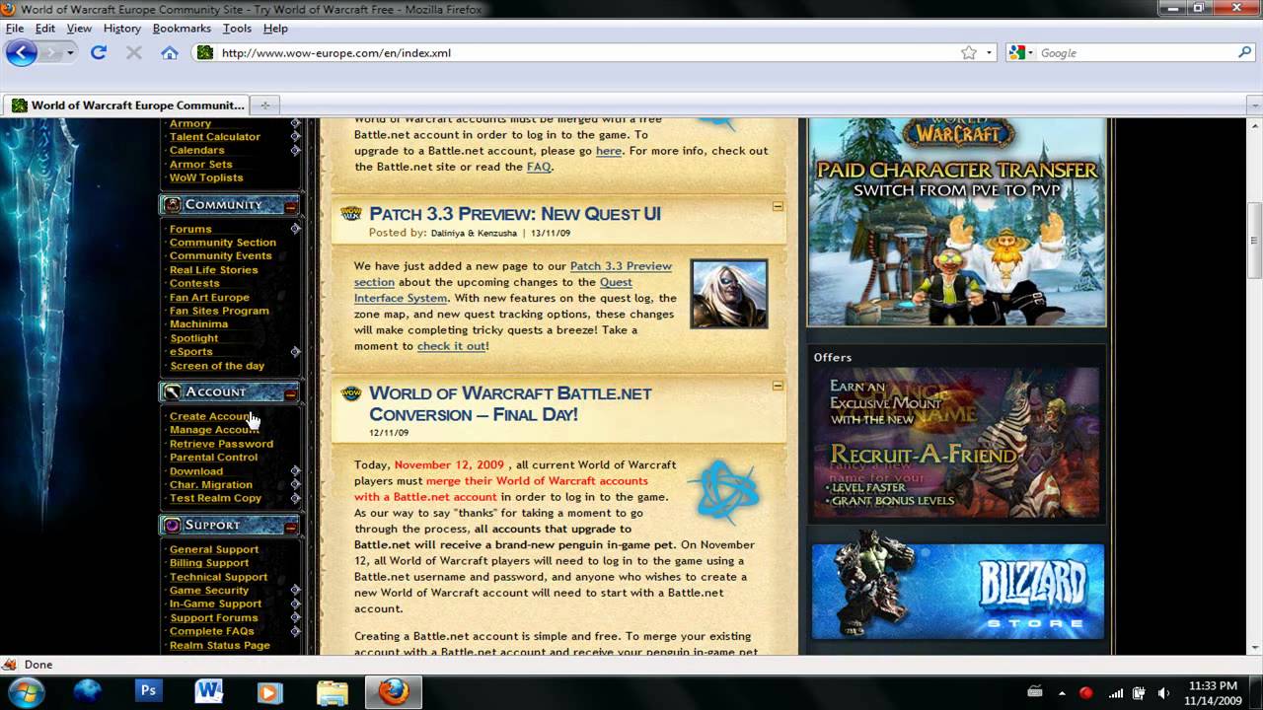Image resolution: width=1263 pixels, height=710 pixels.
Task: Click the Arthas portrait in Patch 3.3 post
Action: 729,294
